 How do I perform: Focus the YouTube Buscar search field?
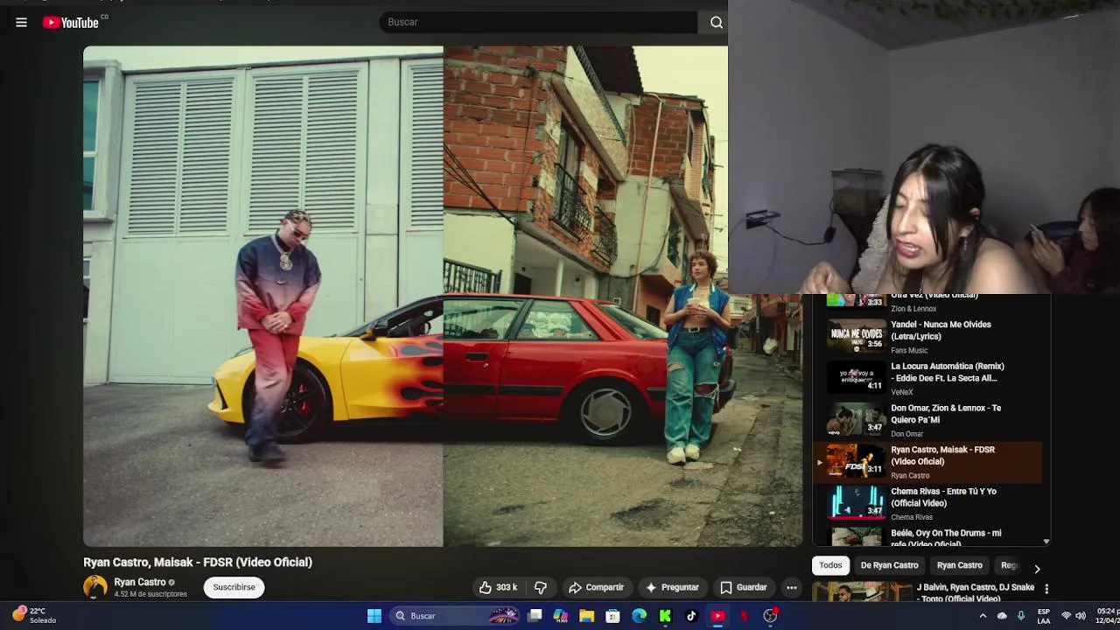click(x=538, y=22)
